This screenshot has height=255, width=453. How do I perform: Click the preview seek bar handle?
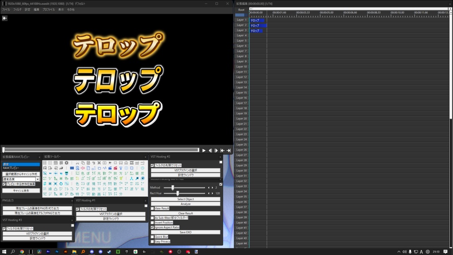[4, 150]
